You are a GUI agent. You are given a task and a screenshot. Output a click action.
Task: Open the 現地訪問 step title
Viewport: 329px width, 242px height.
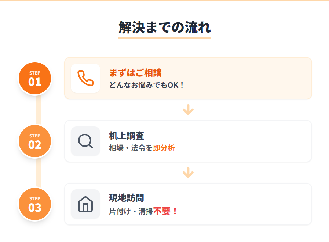tap(127, 198)
